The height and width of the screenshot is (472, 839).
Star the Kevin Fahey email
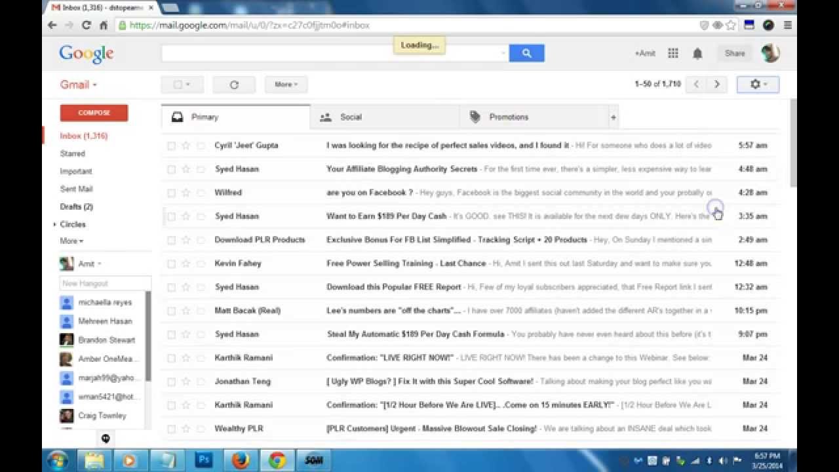tap(186, 264)
